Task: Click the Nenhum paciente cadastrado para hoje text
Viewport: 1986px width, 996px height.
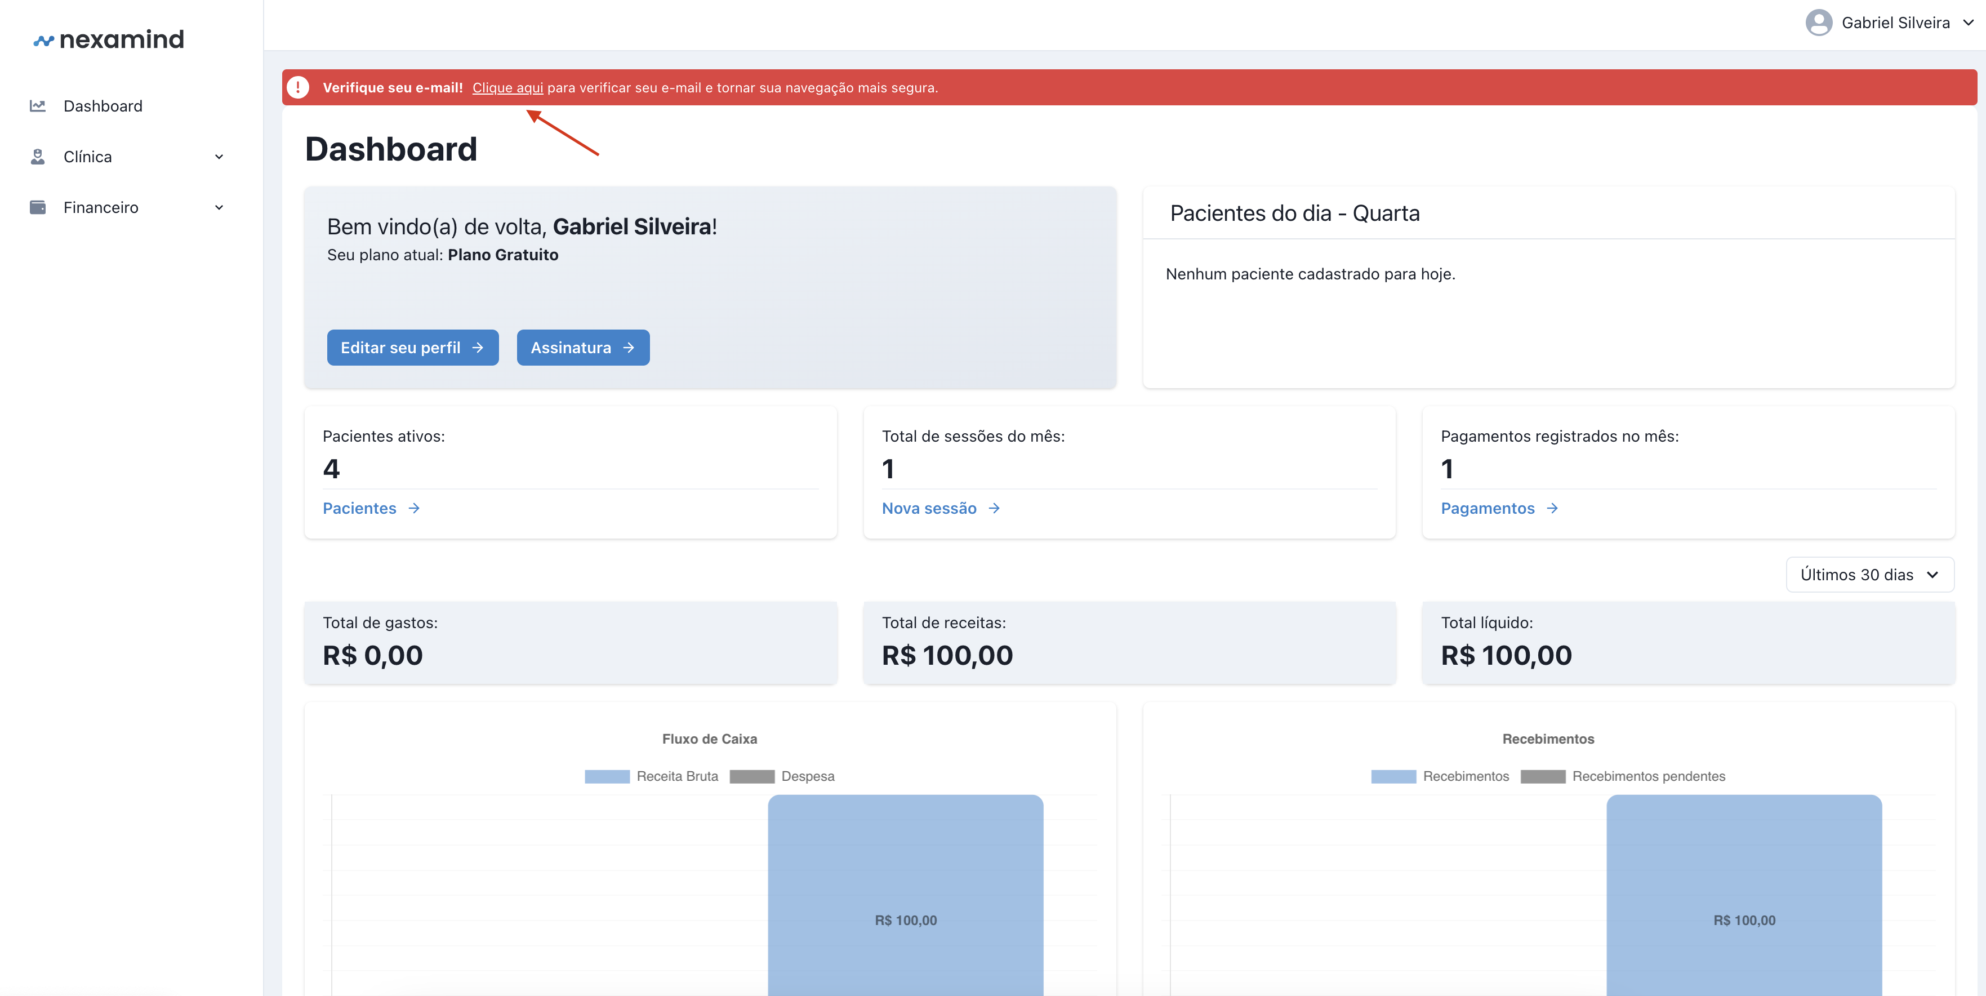Action: (x=1310, y=274)
